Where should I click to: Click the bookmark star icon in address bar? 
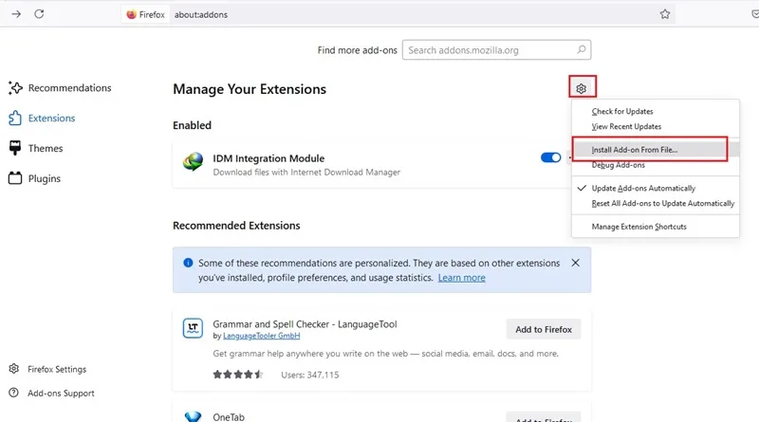665,14
